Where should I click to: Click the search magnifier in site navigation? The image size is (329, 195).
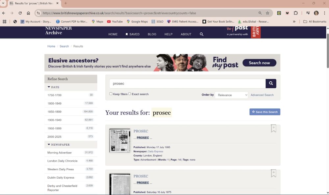point(201,34)
